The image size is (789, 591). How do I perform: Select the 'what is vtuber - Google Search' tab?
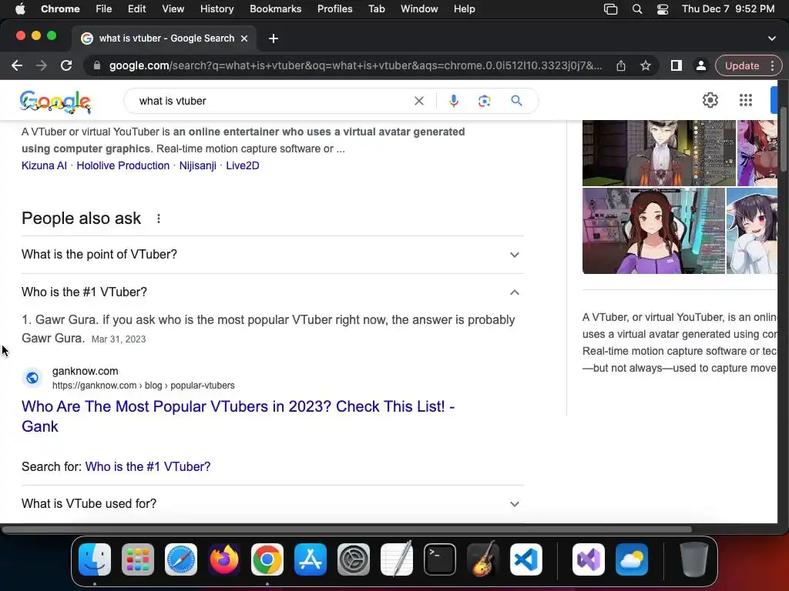click(165, 38)
